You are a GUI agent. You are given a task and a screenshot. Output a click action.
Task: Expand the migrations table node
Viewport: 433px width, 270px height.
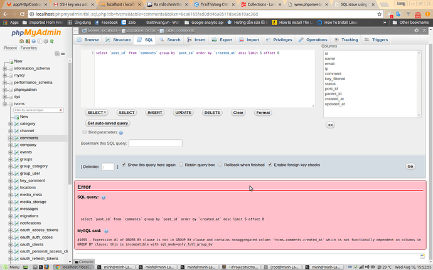10,215
